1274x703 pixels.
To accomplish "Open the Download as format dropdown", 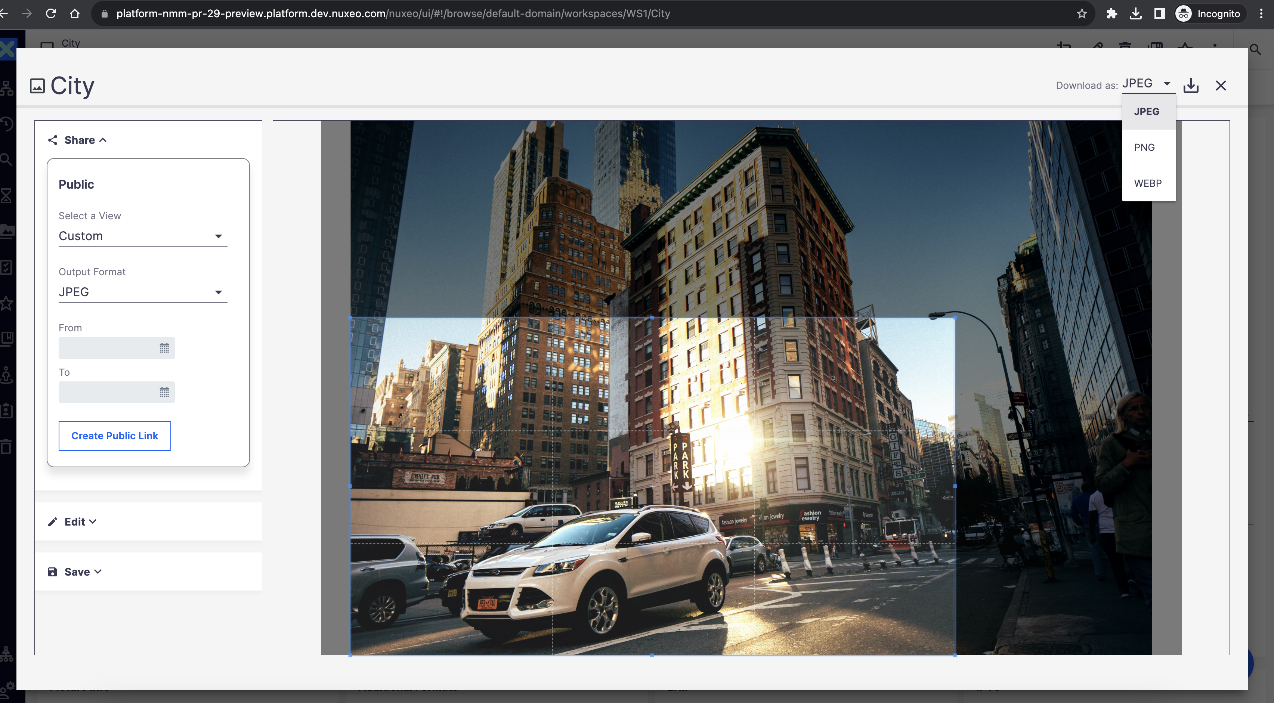I will coord(1147,84).
